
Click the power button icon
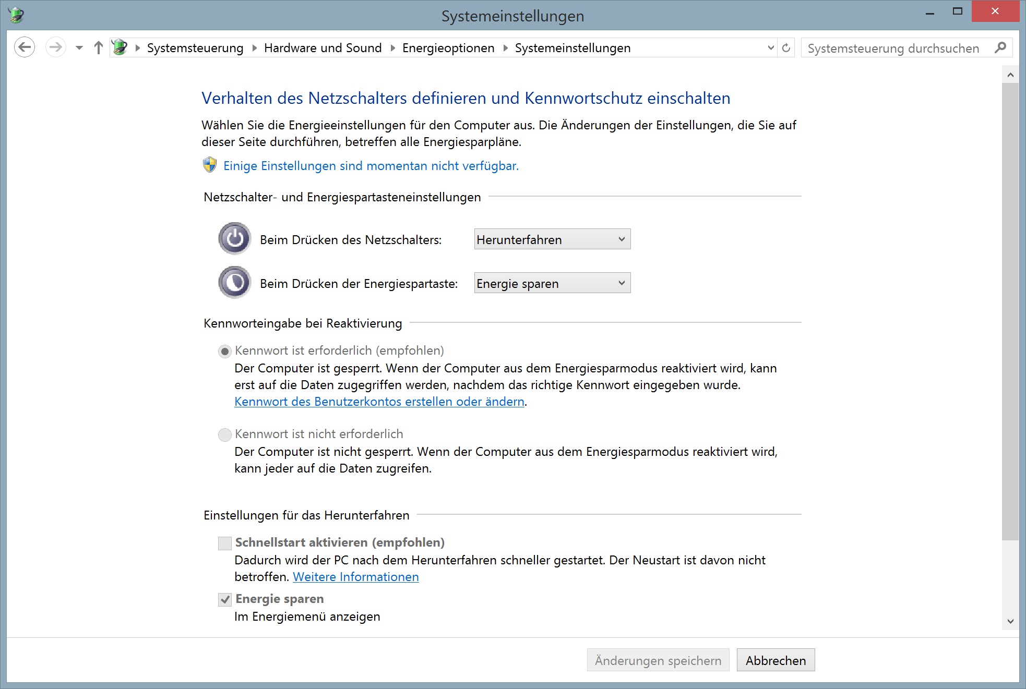click(x=234, y=239)
